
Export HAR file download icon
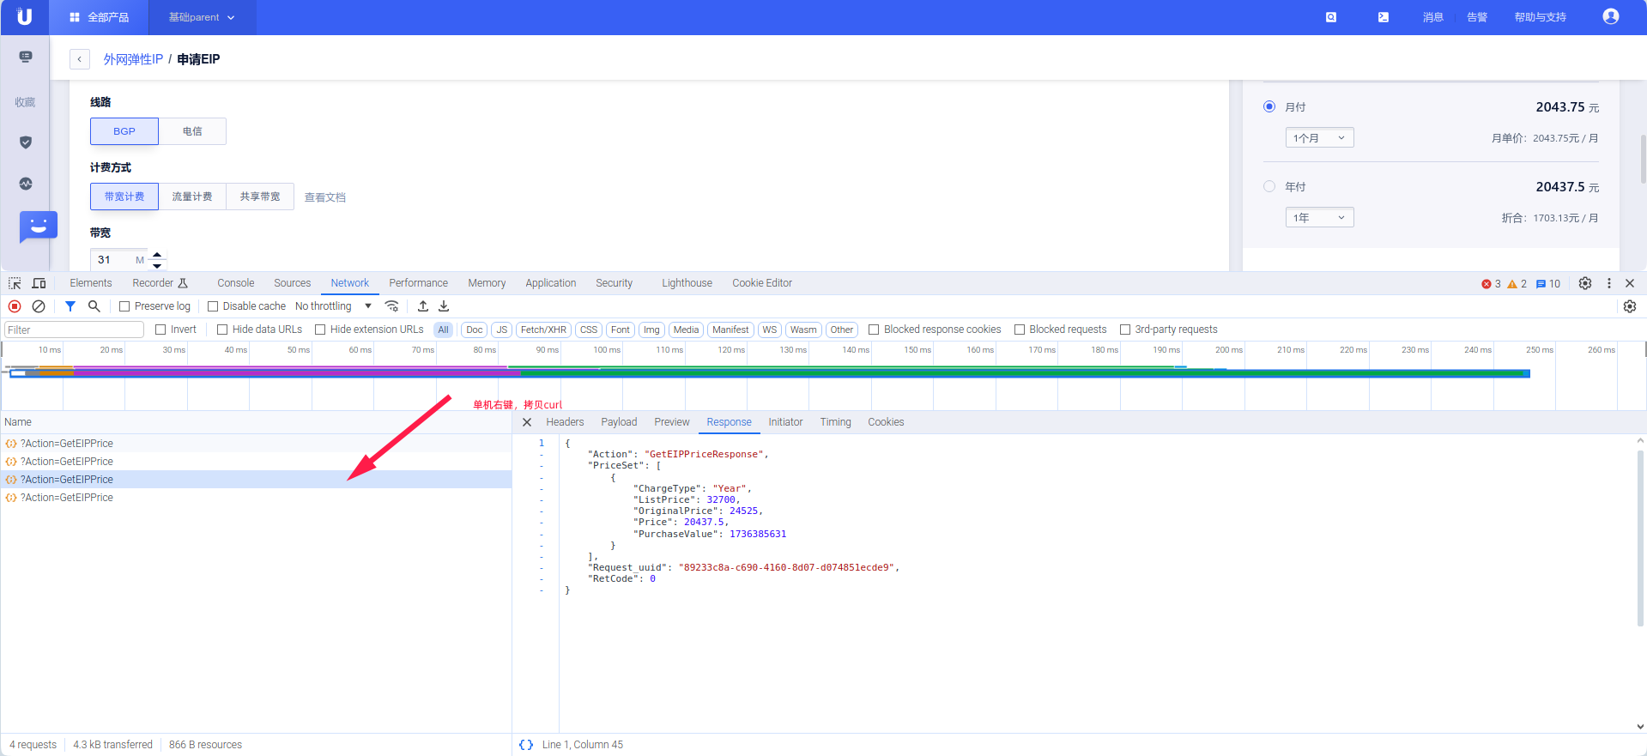click(444, 306)
